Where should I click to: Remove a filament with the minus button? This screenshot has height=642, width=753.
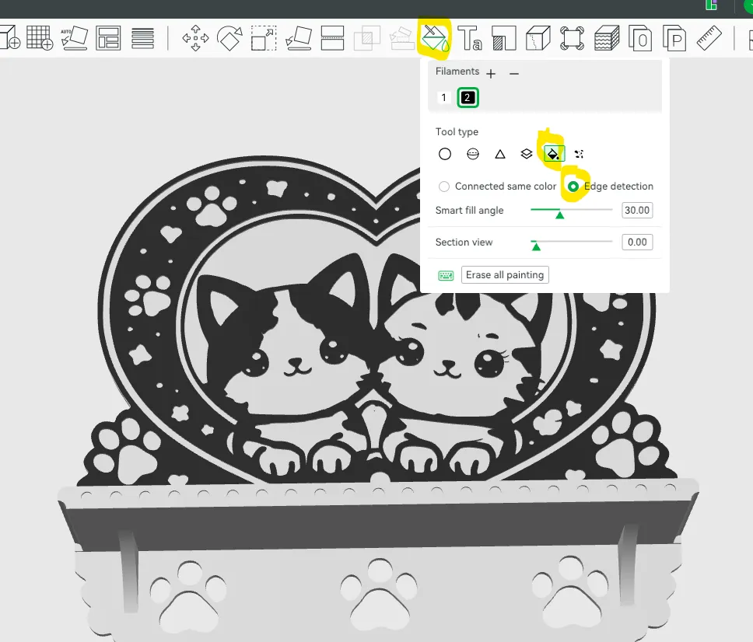514,74
